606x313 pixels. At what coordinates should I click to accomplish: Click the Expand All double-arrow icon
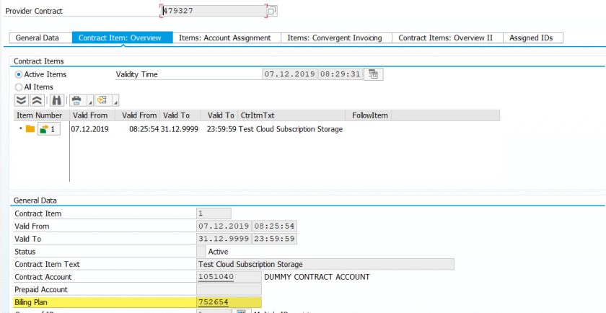click(21, 100)
